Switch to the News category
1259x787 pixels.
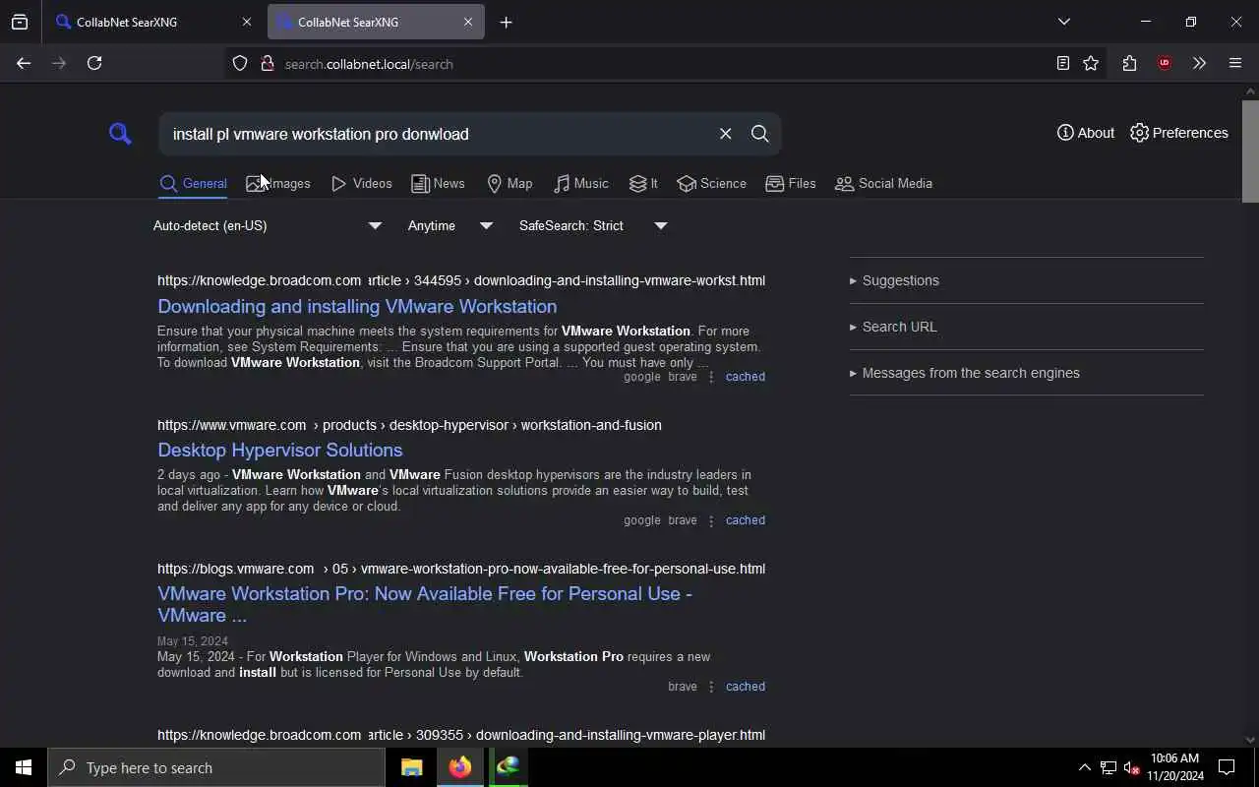(438, 183)
